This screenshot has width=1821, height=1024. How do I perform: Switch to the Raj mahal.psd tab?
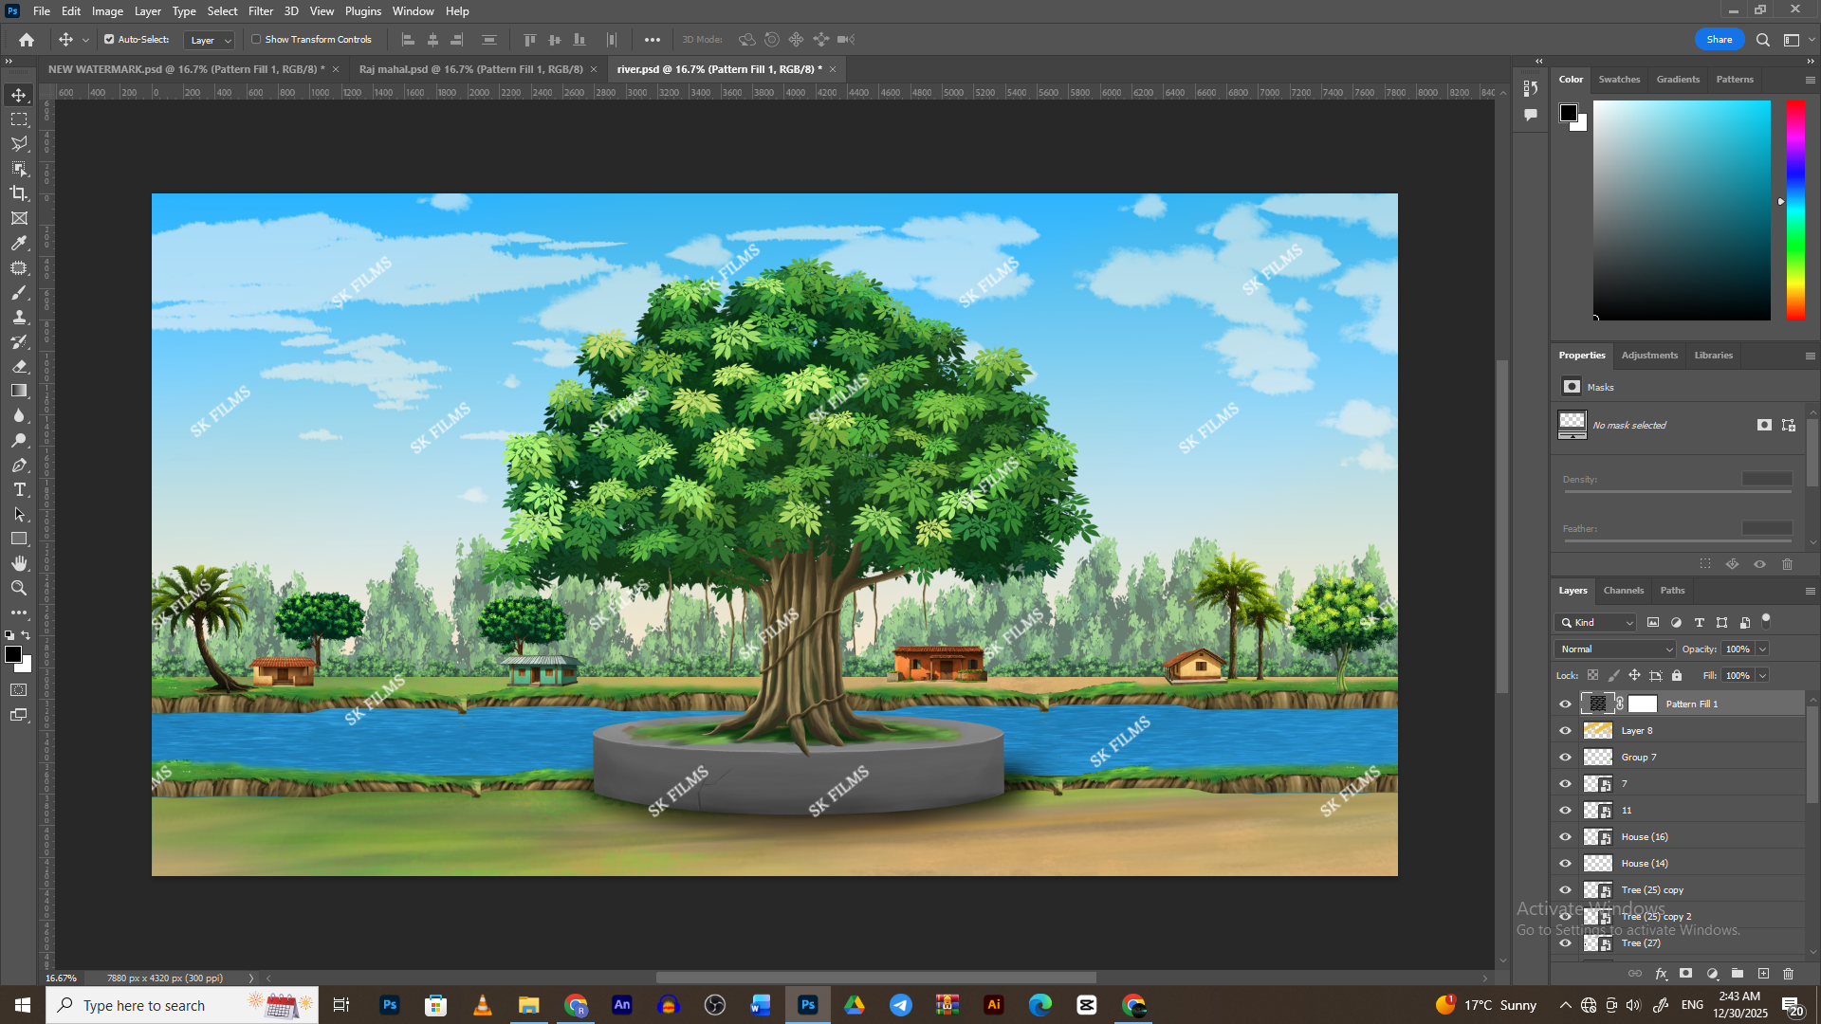[x=470, y=69]
